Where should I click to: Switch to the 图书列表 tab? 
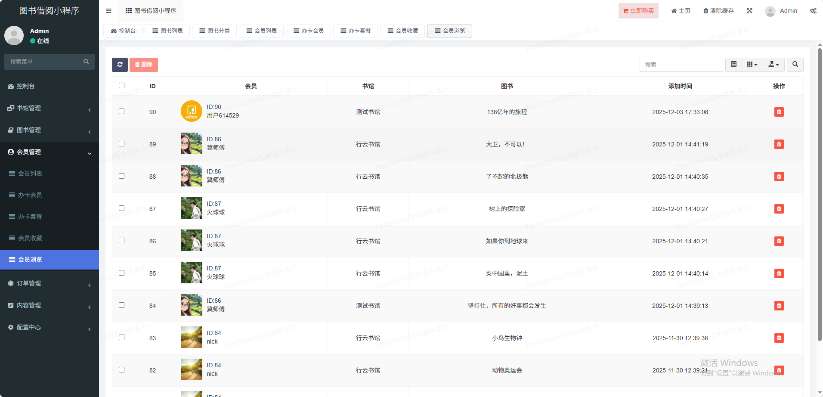coord(167,31)
